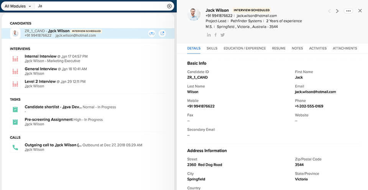The width and height of the screenshot is (368, 190).
Task: Click the quick preview binoculars icon
Action: (152, 34)
